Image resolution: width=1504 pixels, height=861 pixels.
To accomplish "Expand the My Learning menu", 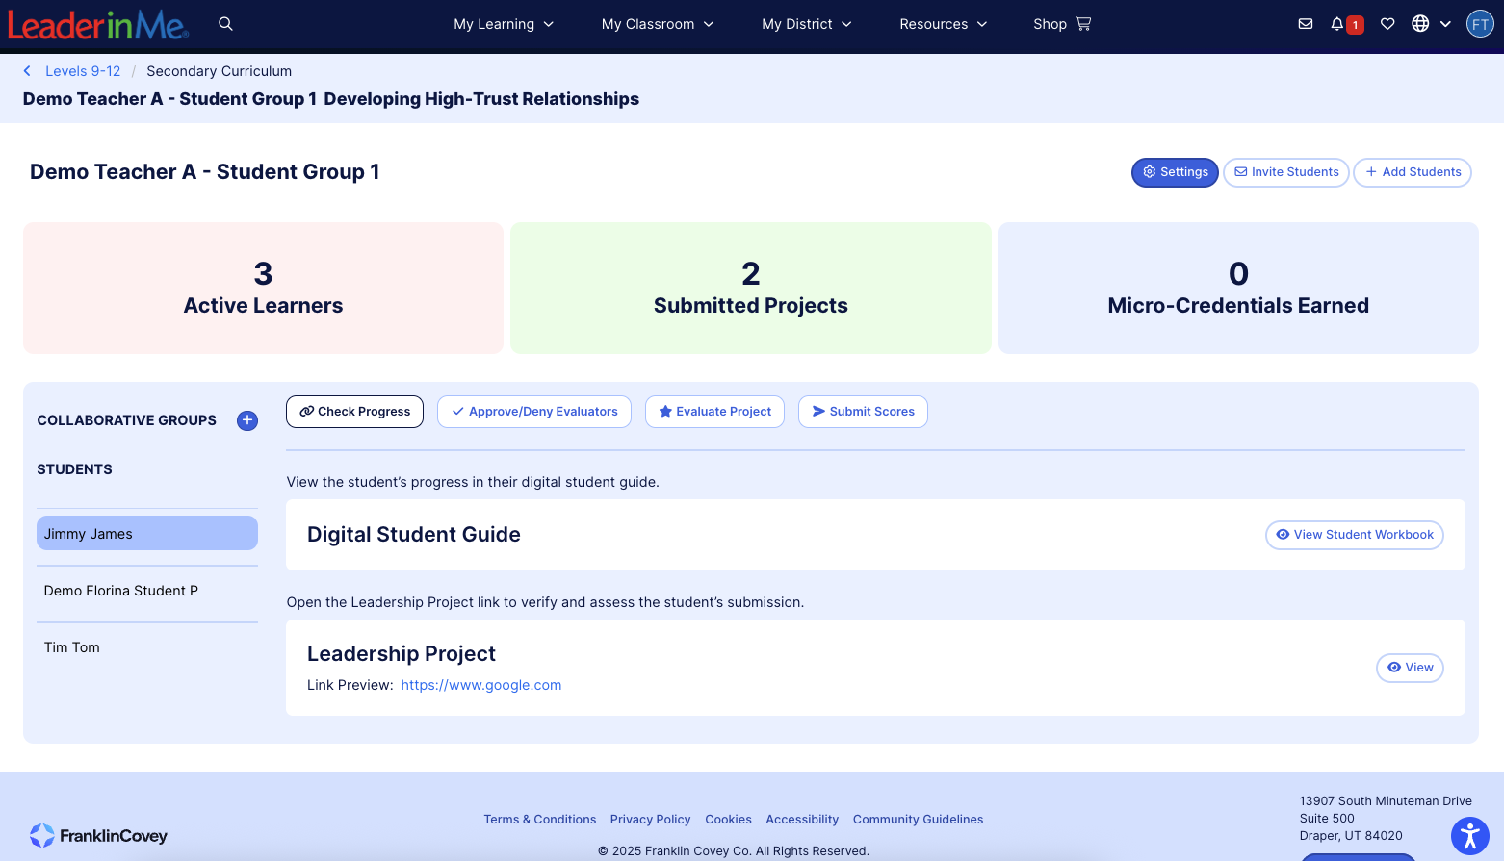I will pyautogui.click(x=504, y=24).
